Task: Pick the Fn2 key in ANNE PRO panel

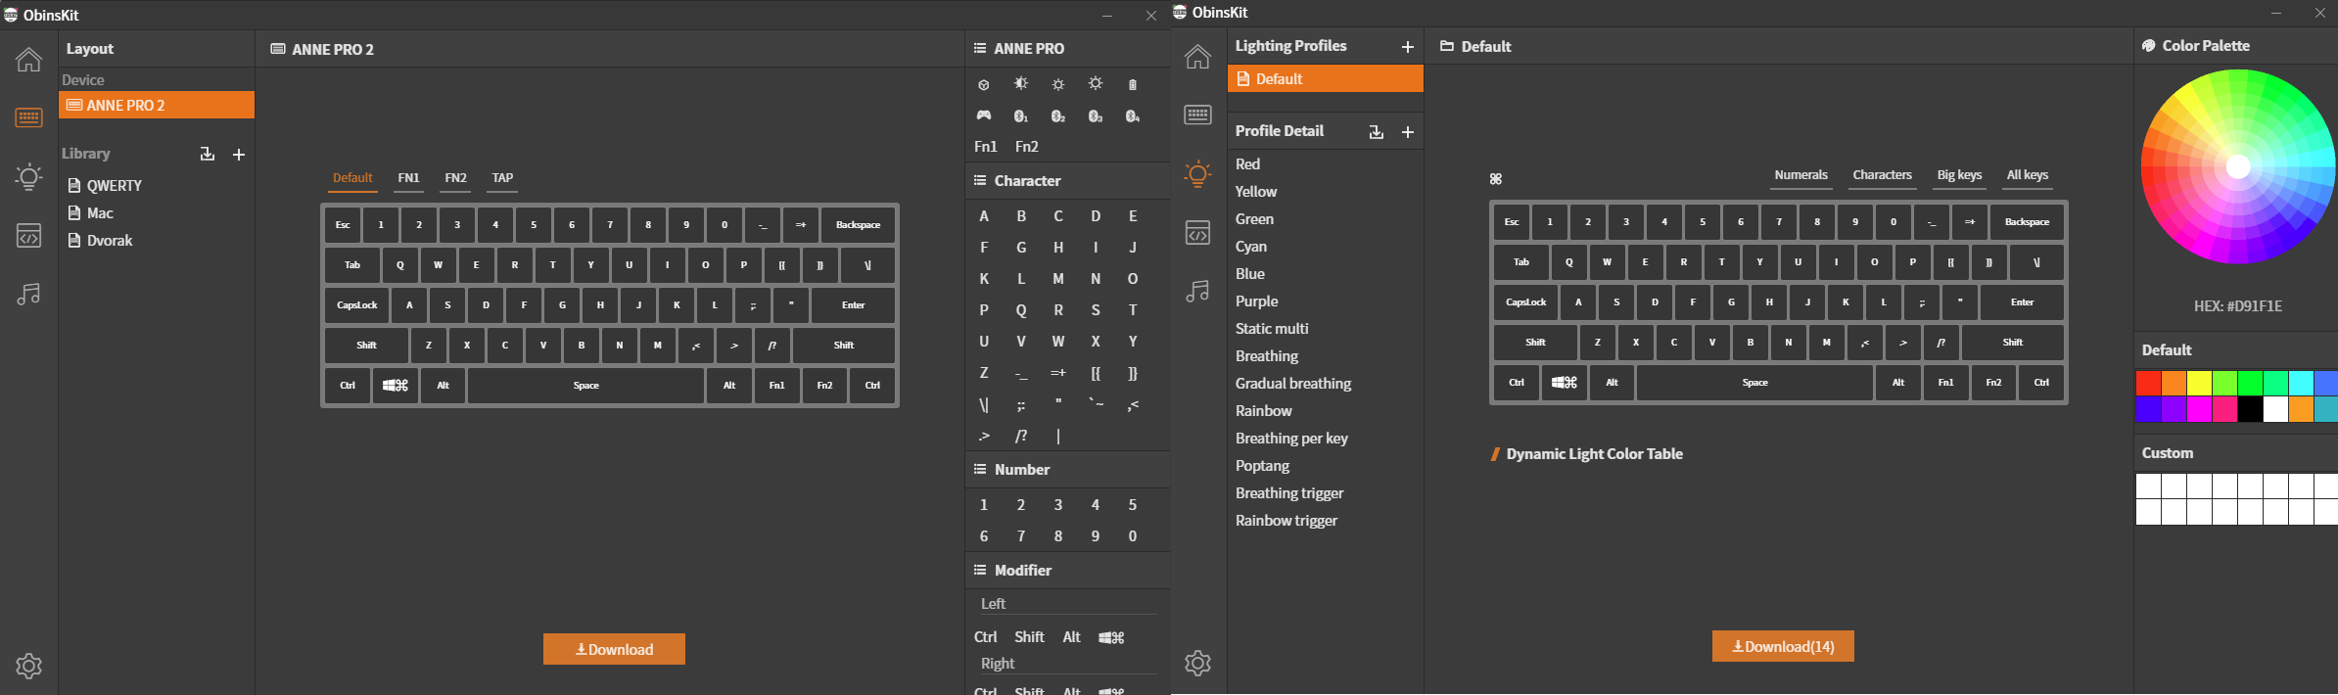Action: pos(1026,147)
